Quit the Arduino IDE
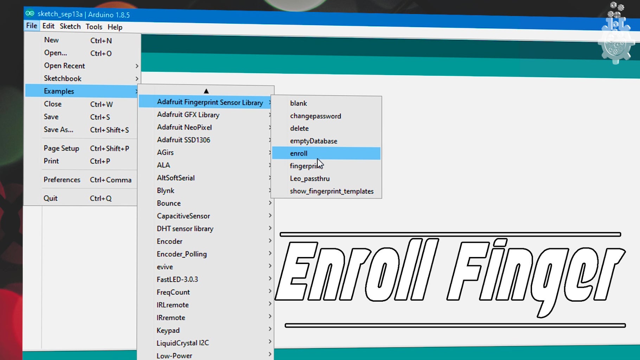This screenshot has width=640, height=360. coord(50,198)
